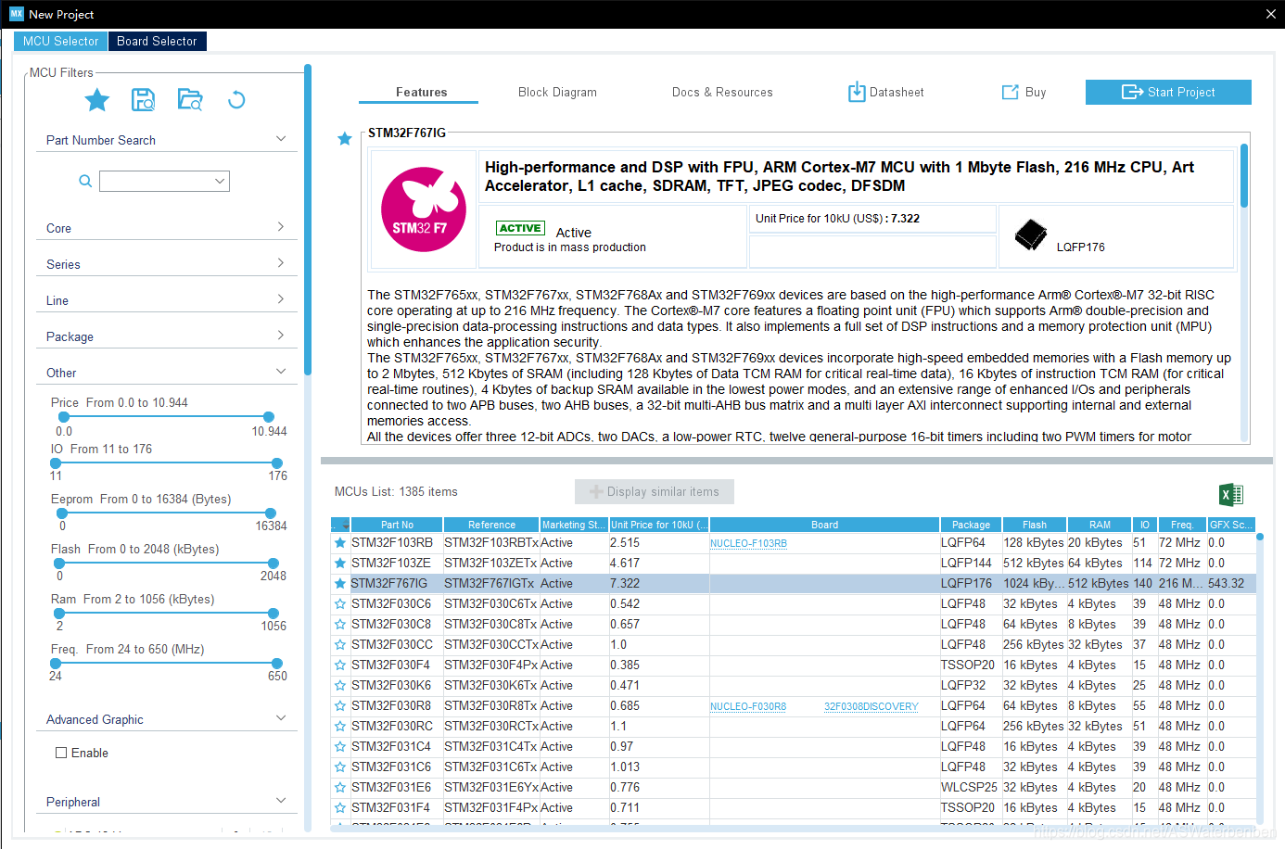This screenshot has width=1285, height=849.
Task: Sort by the Freq. column header
Action: pos(1181,525)
